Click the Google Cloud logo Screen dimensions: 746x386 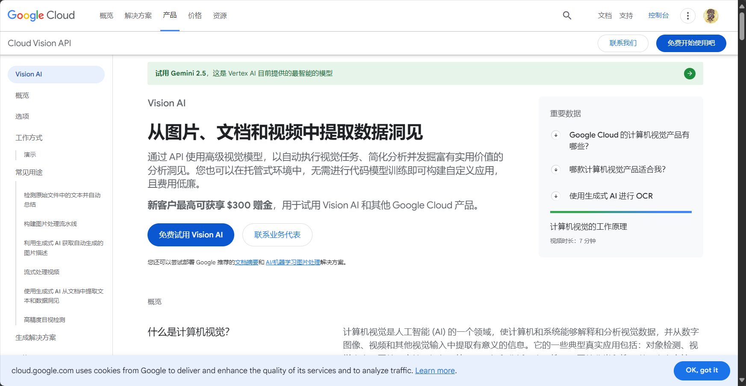41,15
